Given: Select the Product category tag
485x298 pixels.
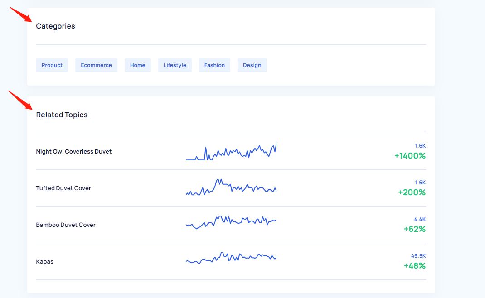Looking at the screenshot, I should [52, 65].
